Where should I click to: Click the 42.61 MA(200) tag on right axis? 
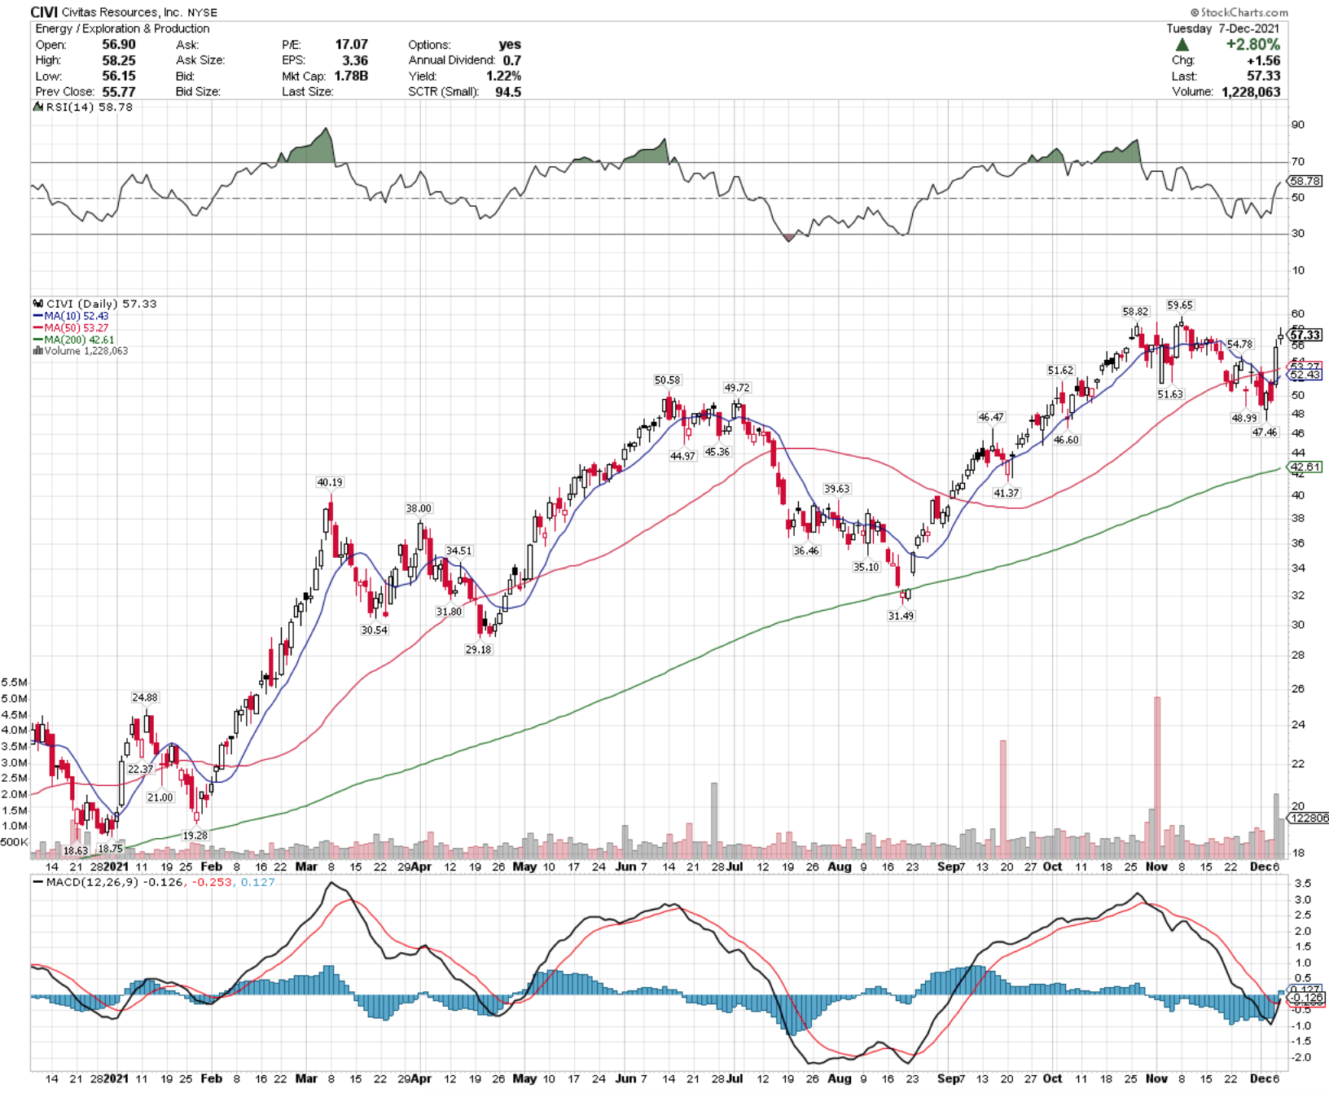1305,467
